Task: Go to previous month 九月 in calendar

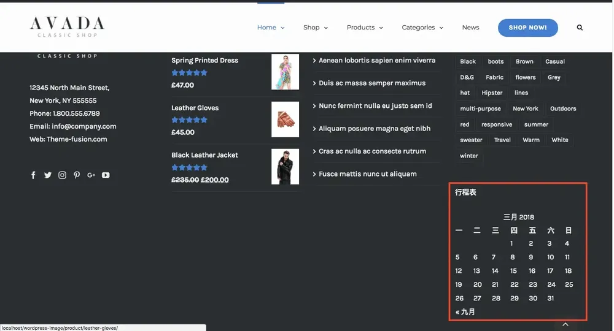Action: tap(465, 312)
